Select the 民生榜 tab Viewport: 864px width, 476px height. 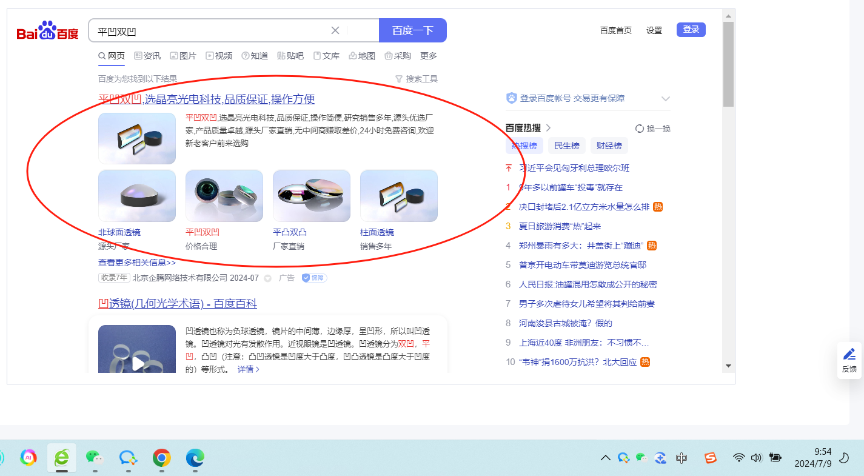[x=567, y=146]
